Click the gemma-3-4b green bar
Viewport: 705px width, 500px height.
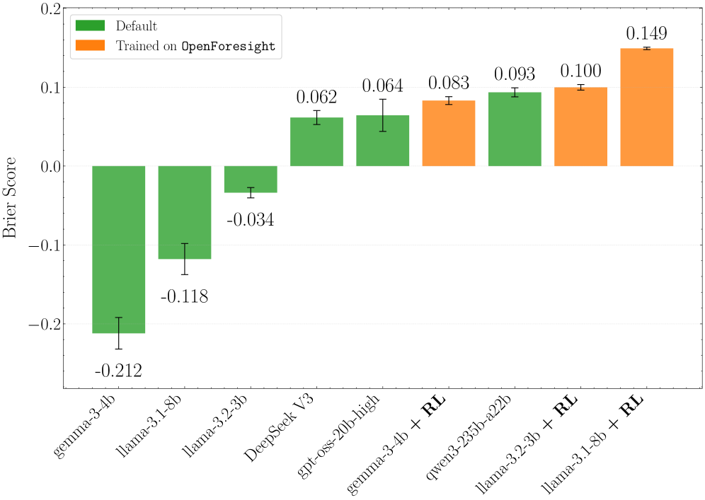[x=119, y=249]
